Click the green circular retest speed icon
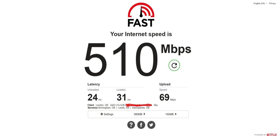The width and height of the screenshot is (279, 136). (174, 65)
